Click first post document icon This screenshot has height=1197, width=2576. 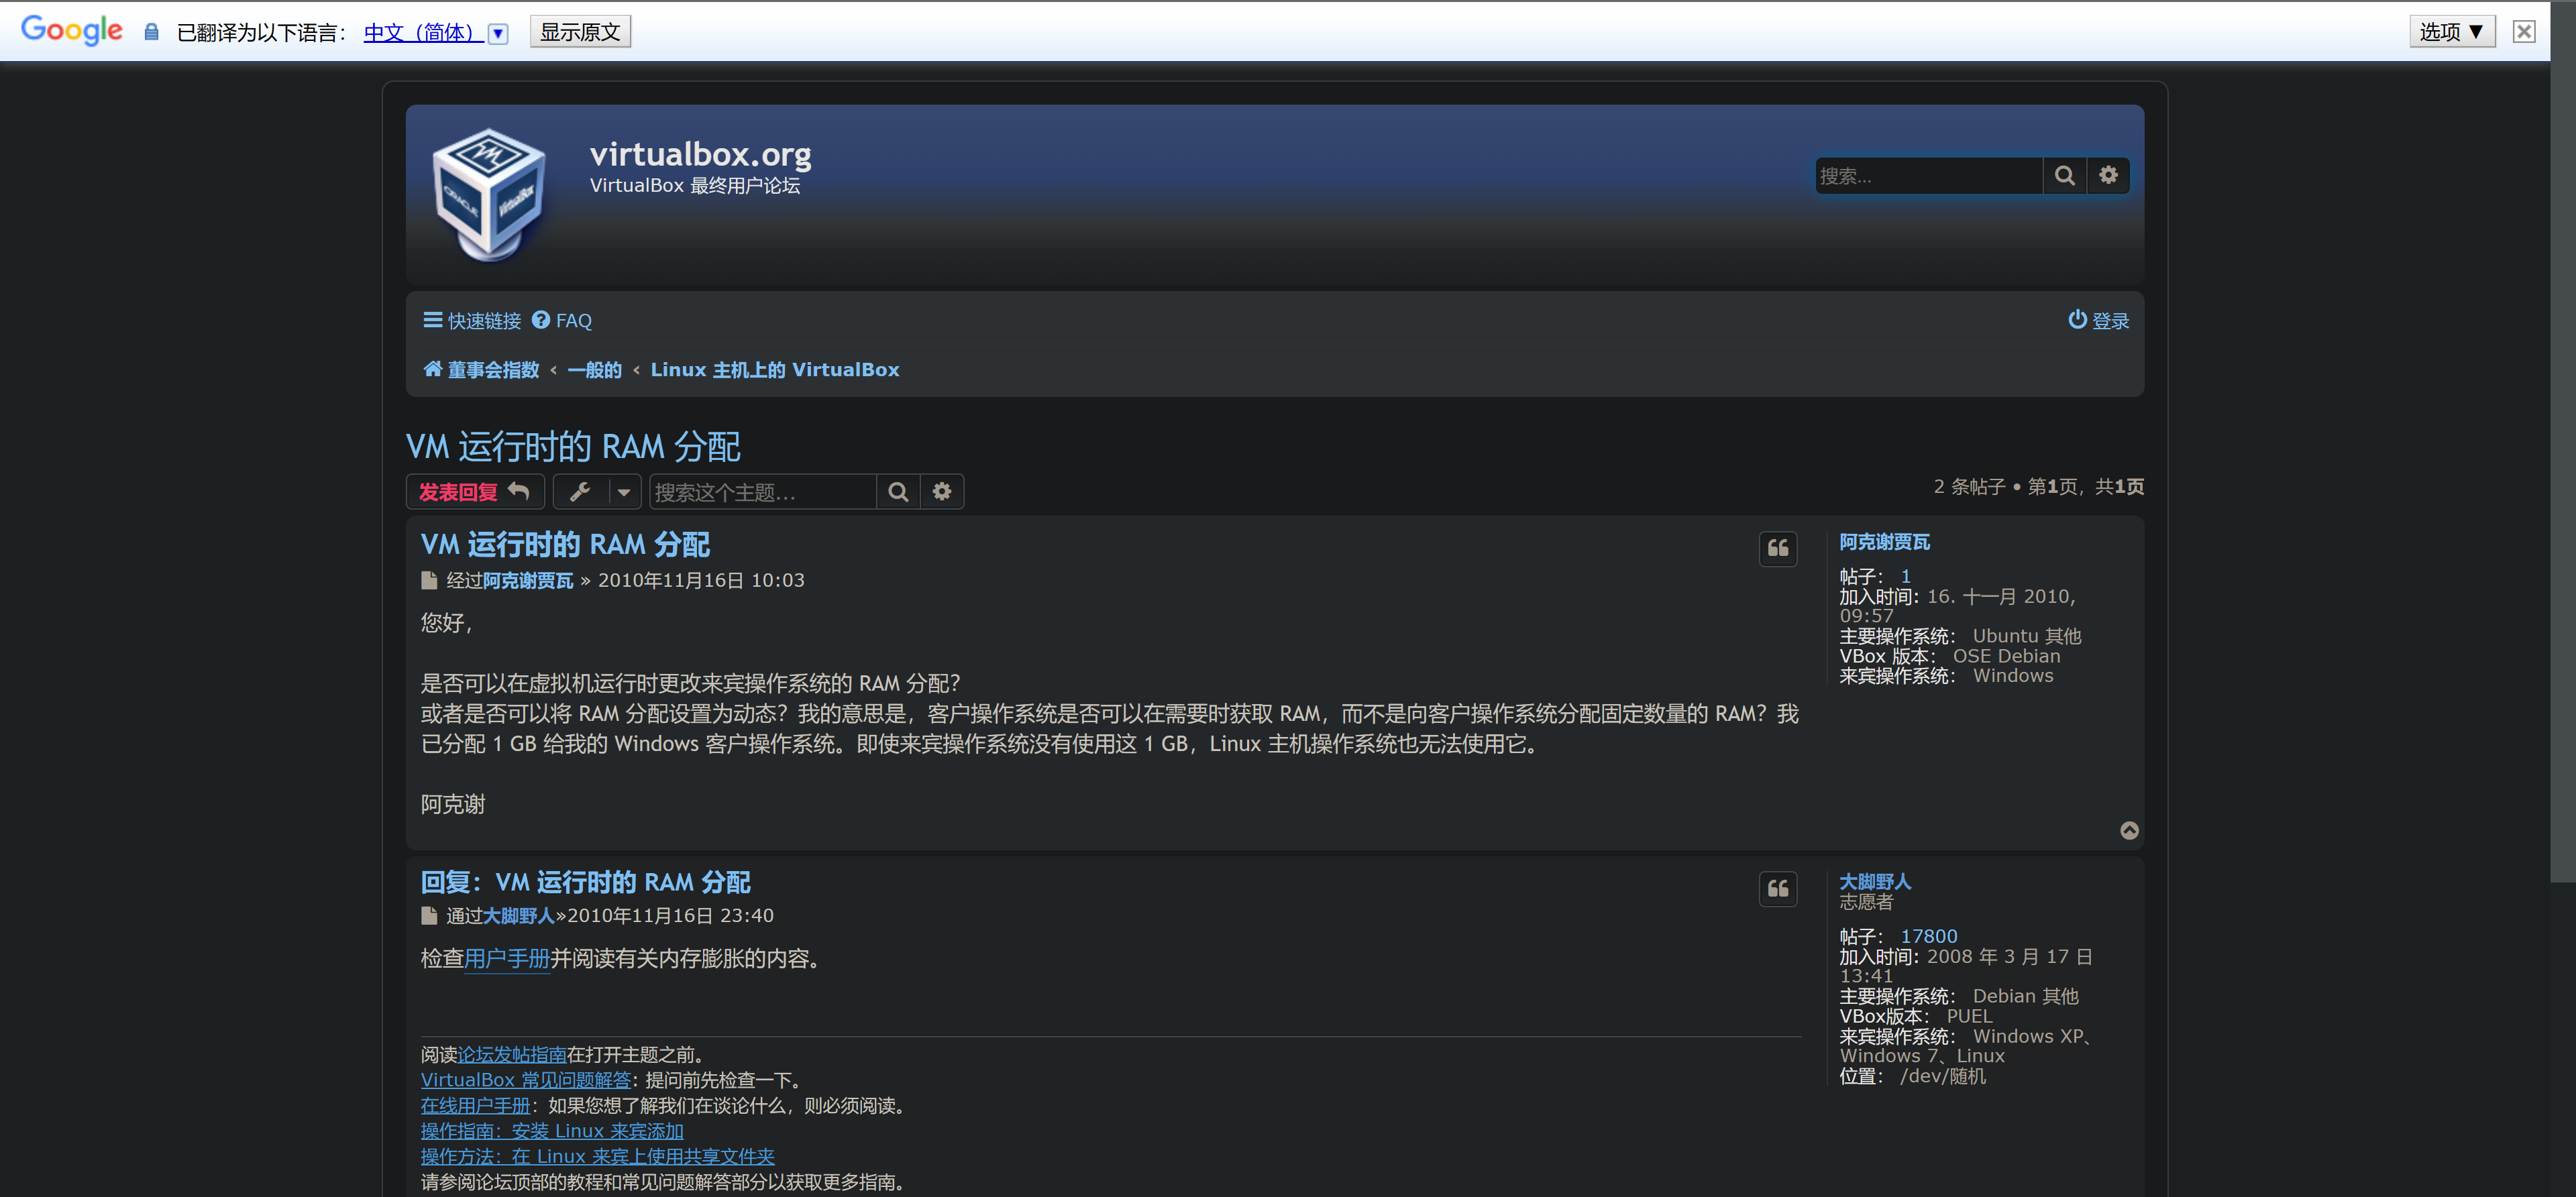pos(429,581)
